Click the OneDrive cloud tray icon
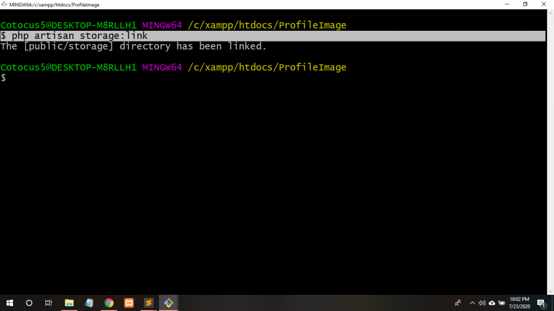The width and height of the screenshot is (554, 311). pos(492,303)
